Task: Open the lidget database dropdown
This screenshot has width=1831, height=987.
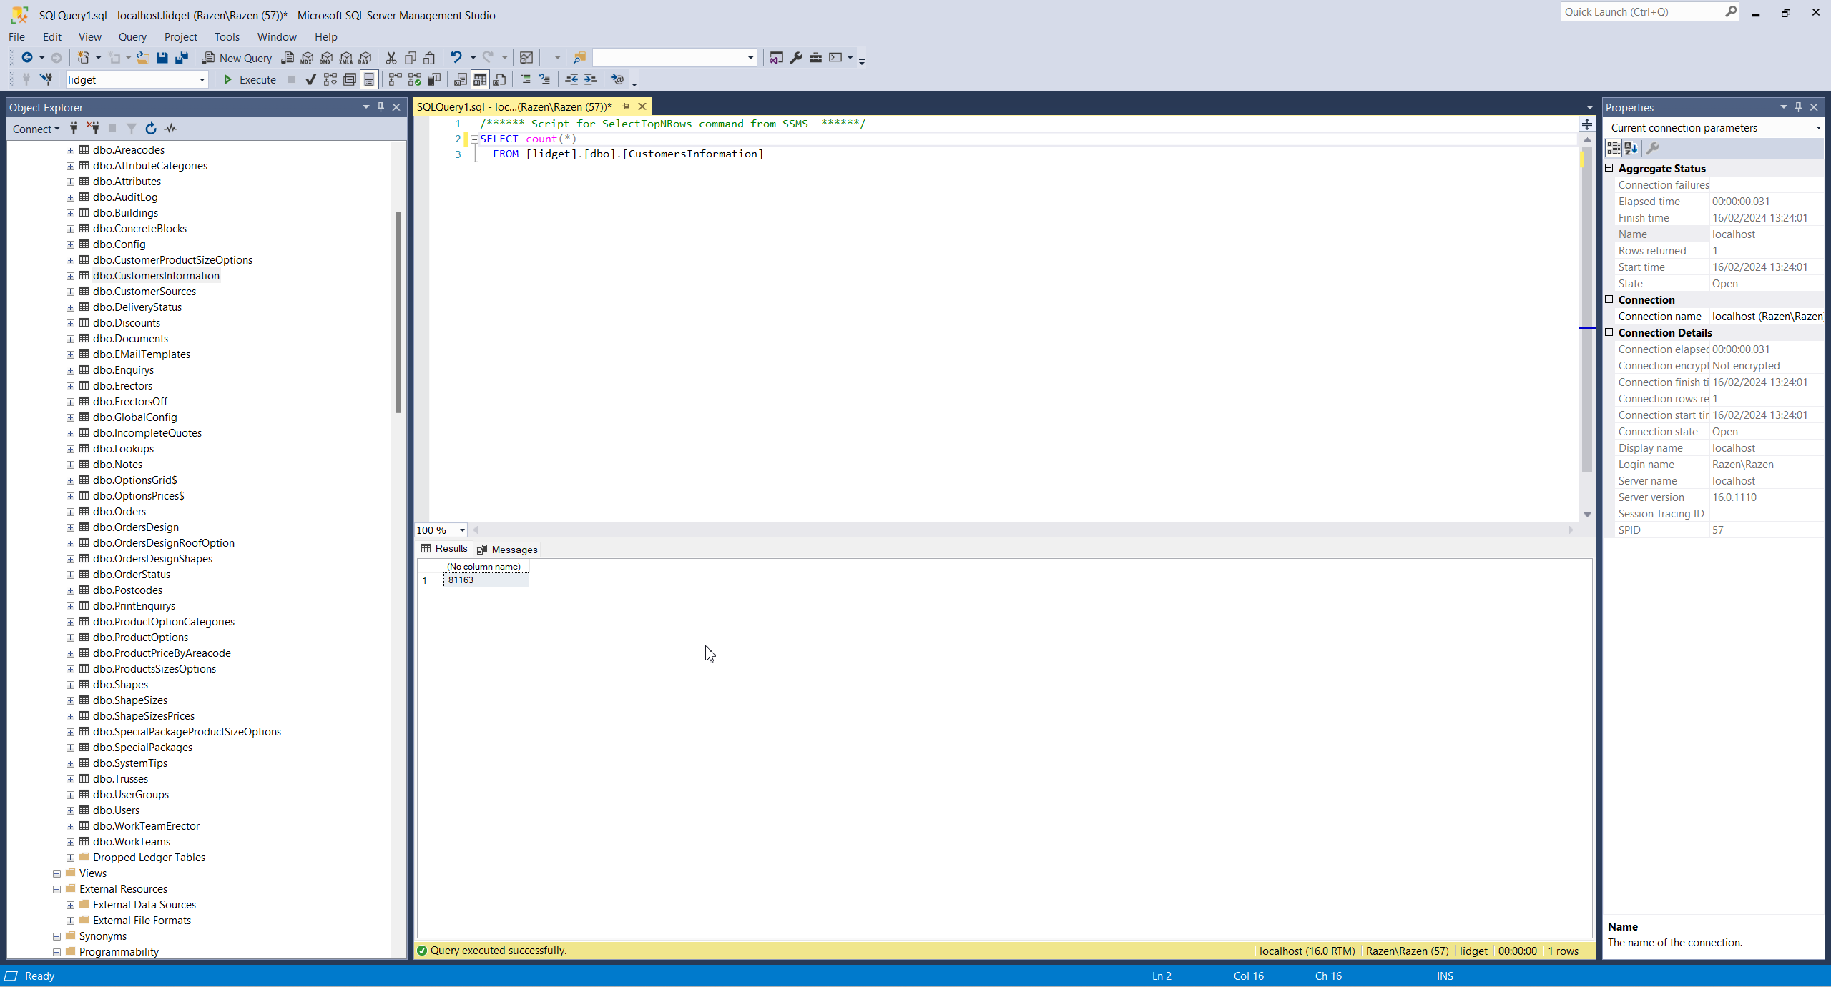Action: point(202,80)
